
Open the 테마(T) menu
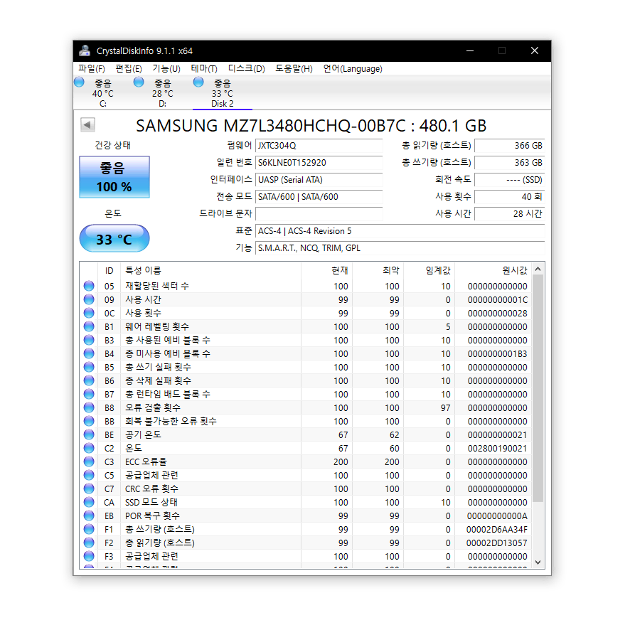click(204, 69)
